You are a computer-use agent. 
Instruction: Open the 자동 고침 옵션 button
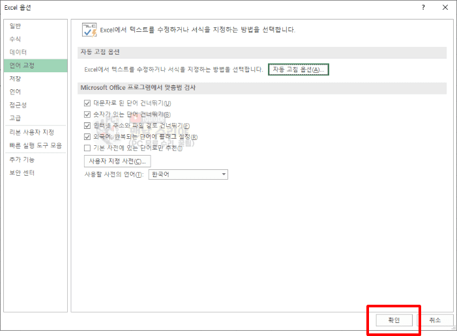(297, 69)
